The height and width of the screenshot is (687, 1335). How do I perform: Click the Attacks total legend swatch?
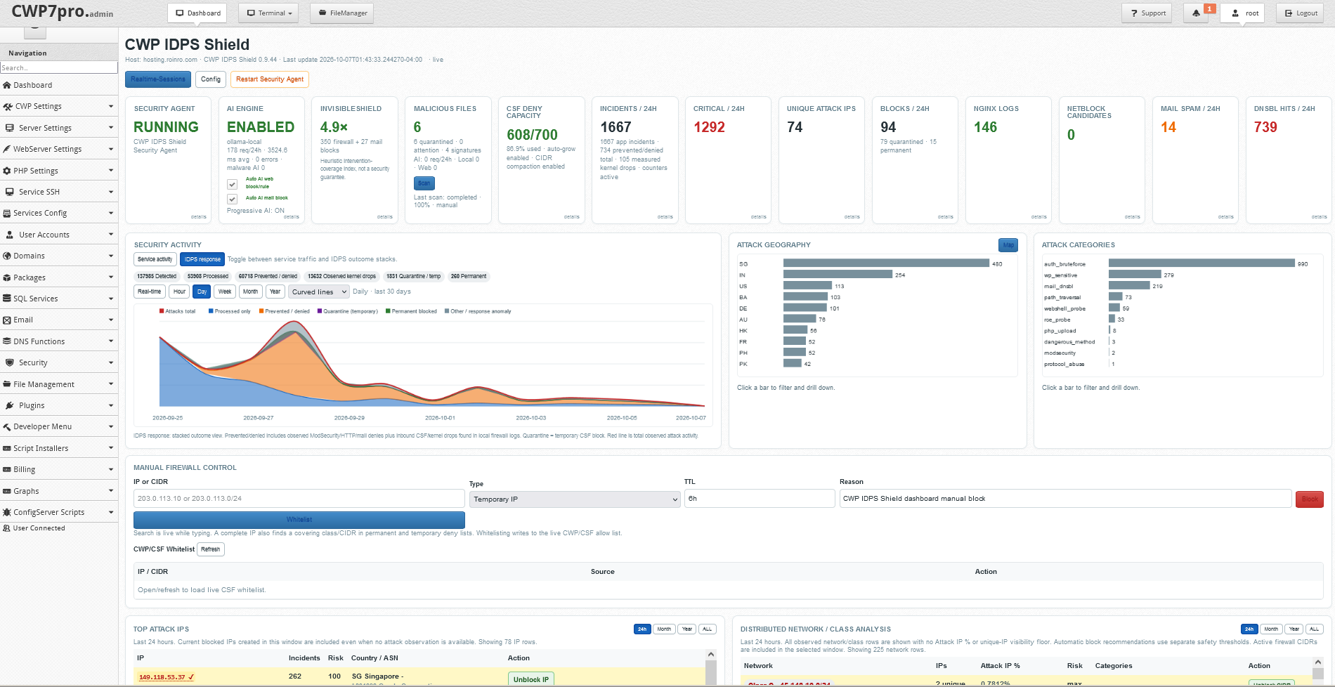tap(162, 311)
